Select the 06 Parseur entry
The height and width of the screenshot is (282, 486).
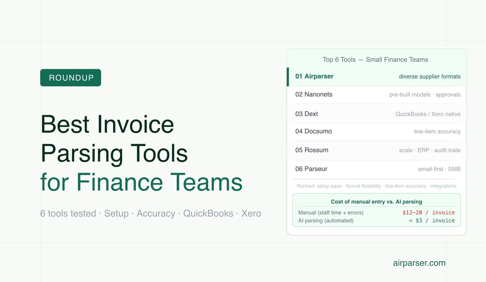(377, 169)
